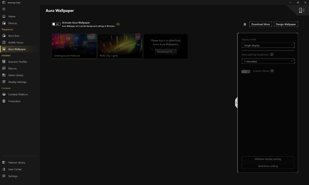Click the Superior Mode info icon
309x185 pixels.
(x=272, y=71)
